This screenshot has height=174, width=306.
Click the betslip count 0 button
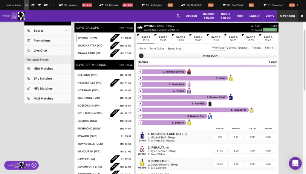point(302,16)
